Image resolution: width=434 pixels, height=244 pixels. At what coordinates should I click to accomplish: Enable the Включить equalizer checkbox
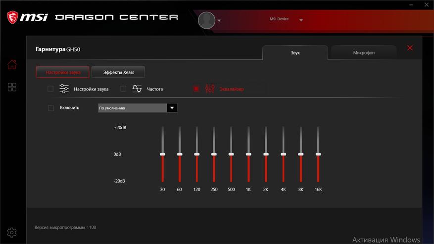(50, 108)
